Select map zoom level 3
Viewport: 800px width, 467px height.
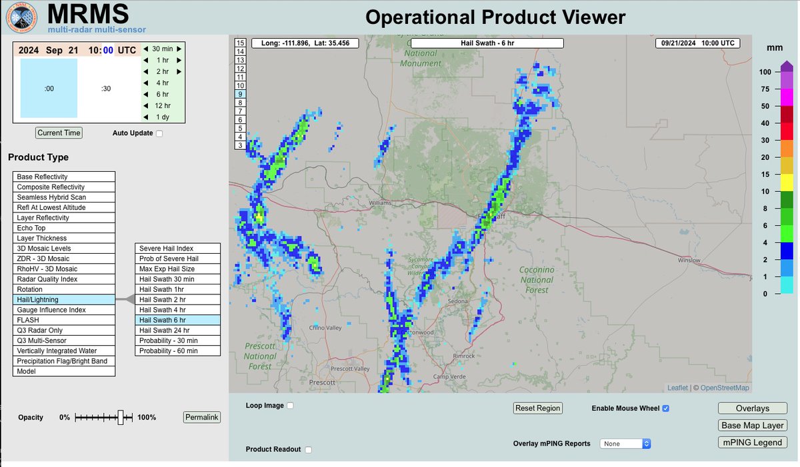point(240,145)
